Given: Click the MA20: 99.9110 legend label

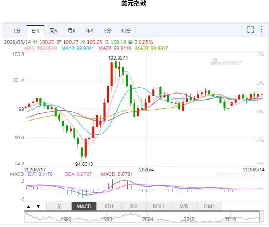Looking at the screenshot, I should pos(115,48).
